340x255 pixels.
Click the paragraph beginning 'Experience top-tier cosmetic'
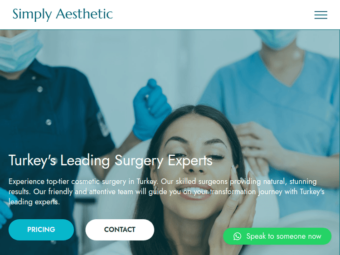pyautogui.click(x=166, y=192)
